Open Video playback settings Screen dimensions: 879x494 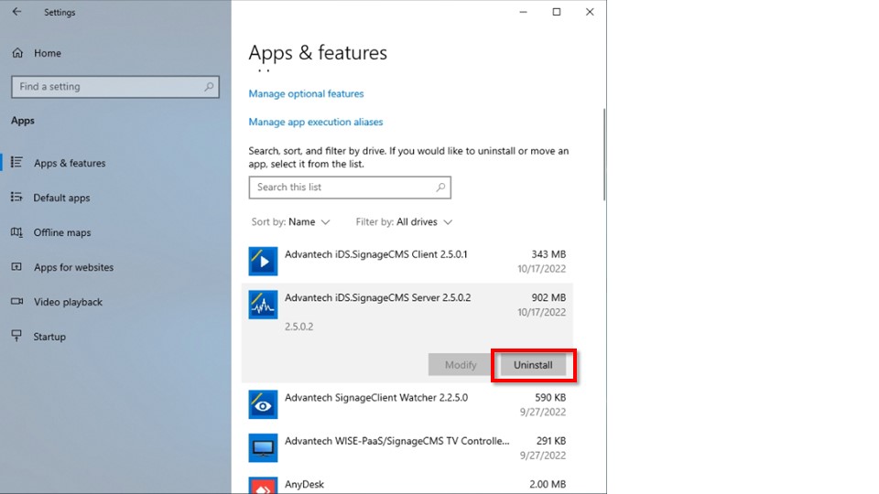click(x=68, y=302)
